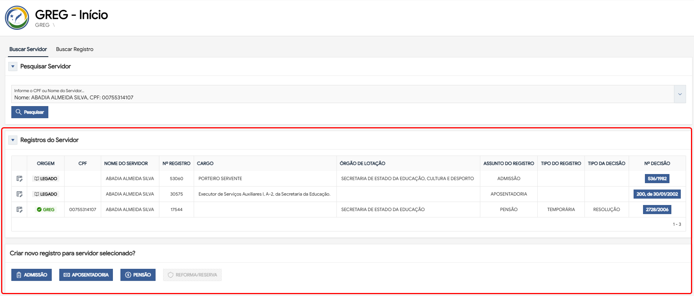Open decision 2728/2006 link
The width and height of the screenshot is (694, 296).
657,210
